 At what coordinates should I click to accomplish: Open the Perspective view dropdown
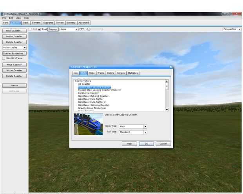(x=232, y=29)
